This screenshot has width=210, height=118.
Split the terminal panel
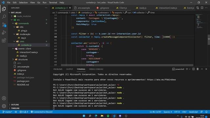193,69
